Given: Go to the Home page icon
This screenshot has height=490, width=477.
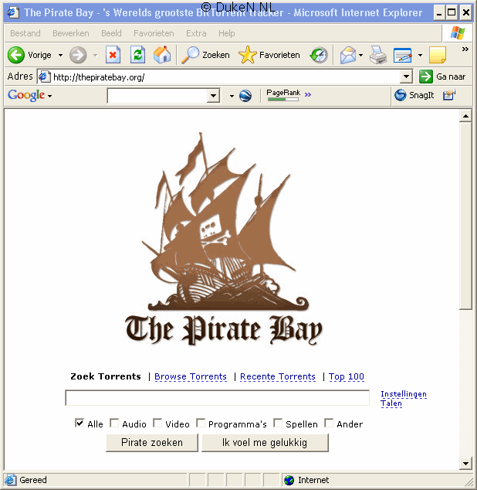Looking at the screenshot, I should coord(162,55).
